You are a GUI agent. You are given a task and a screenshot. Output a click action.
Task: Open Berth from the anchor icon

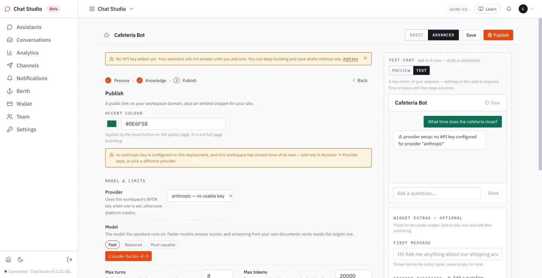10,91
